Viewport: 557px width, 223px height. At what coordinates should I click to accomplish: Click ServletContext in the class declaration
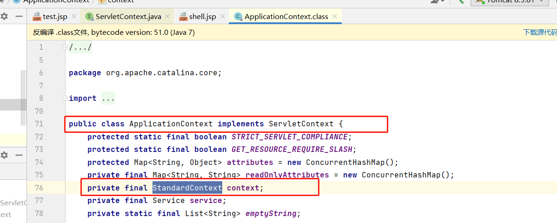pyautogui.click(x=301, y=124)
